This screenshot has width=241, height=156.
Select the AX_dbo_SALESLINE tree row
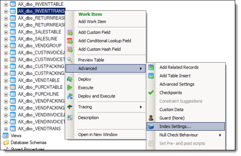38,39
